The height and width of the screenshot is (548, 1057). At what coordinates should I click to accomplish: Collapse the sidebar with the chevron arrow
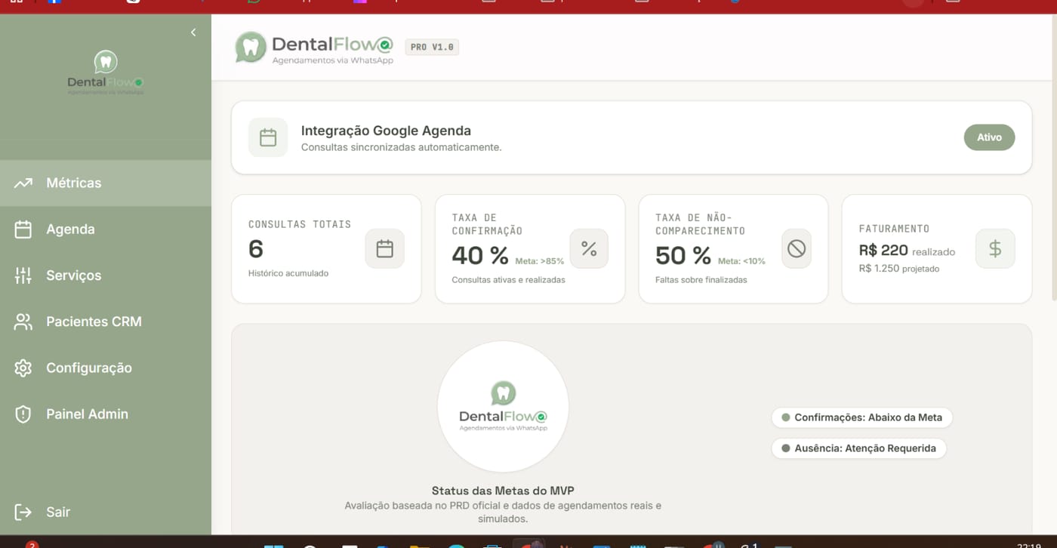193,32
